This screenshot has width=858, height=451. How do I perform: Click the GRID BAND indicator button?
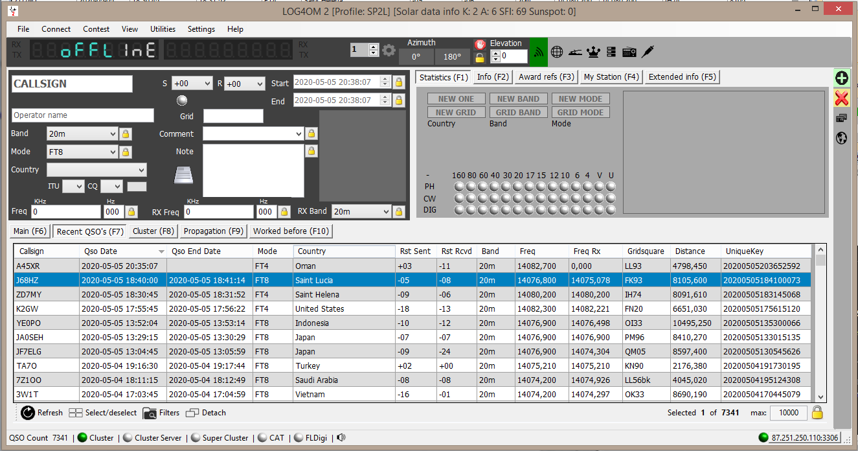point(518,112)
